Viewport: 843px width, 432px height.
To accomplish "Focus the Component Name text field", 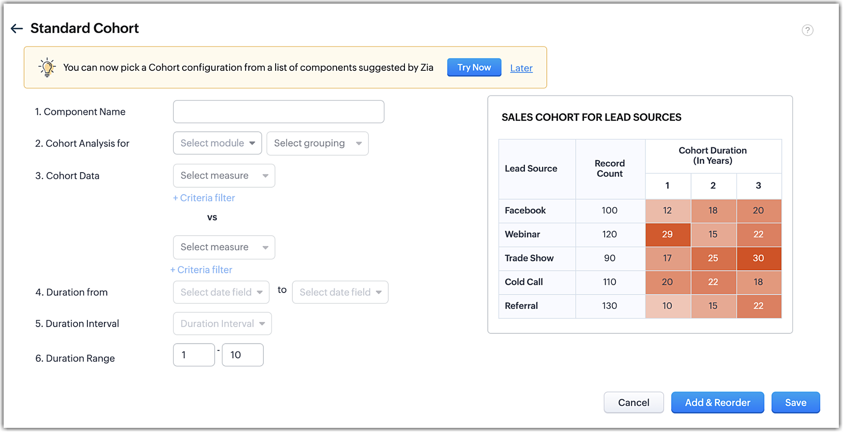I will click(278, 112).
